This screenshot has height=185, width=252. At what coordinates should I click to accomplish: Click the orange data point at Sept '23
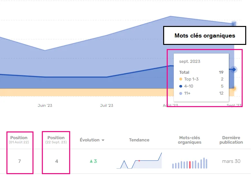pyautogui.click(x=234, y=88)
